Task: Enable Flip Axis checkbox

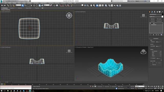Action: click(151, 65)
